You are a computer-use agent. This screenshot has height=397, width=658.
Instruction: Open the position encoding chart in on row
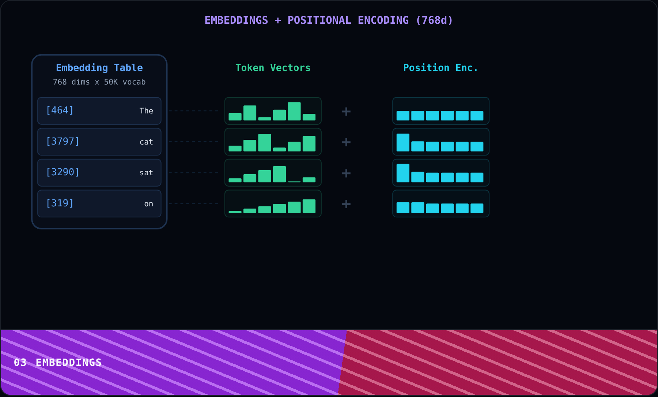pos(441,203)
